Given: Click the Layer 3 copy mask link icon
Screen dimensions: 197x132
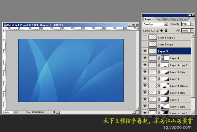Looking at the screenshot, I should pos(159,72).
